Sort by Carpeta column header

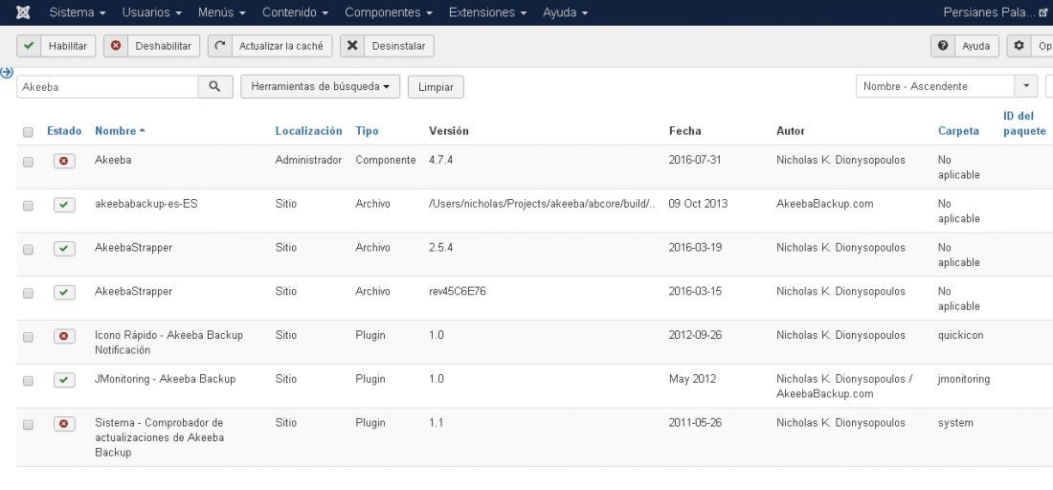958,131
